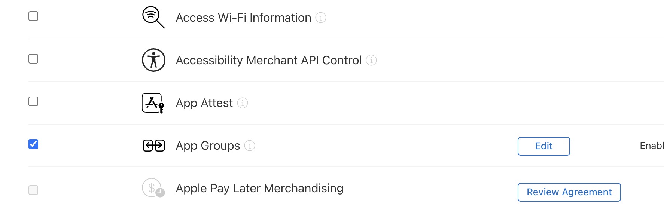This screenshot has height=208, width=664.
Task: Click the App Attest capability icon
Action: coord(153,103)
